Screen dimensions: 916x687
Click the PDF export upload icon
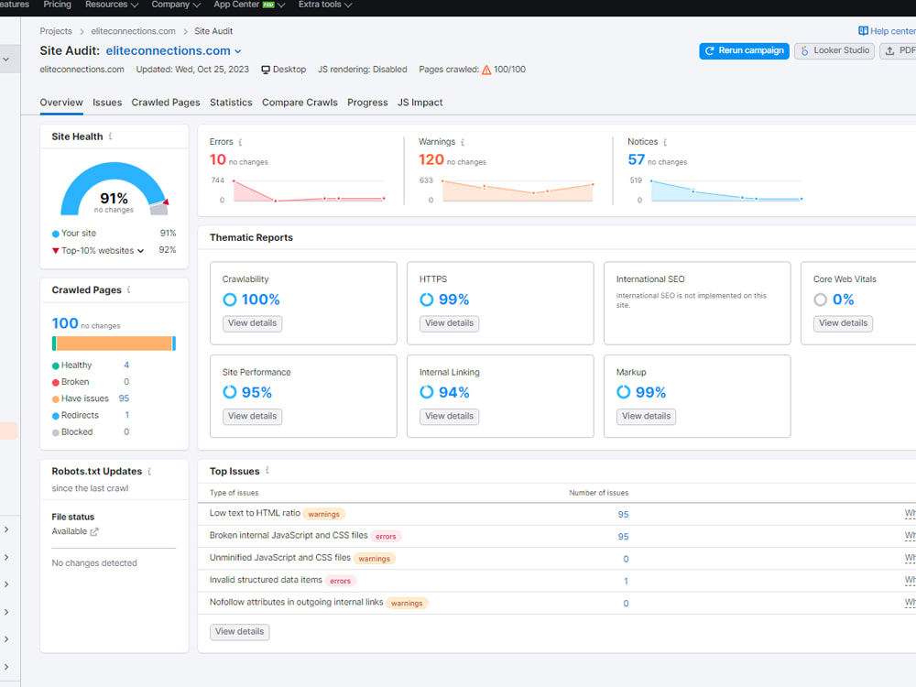pos(889,50)
